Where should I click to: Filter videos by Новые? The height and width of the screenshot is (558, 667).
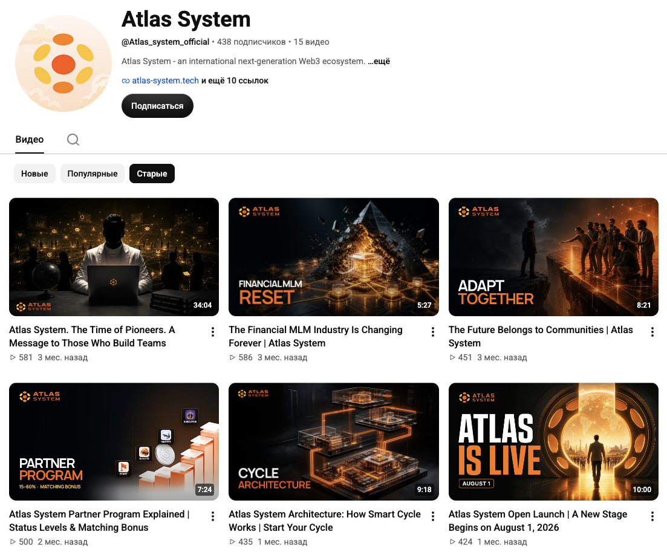coord(34,174)
